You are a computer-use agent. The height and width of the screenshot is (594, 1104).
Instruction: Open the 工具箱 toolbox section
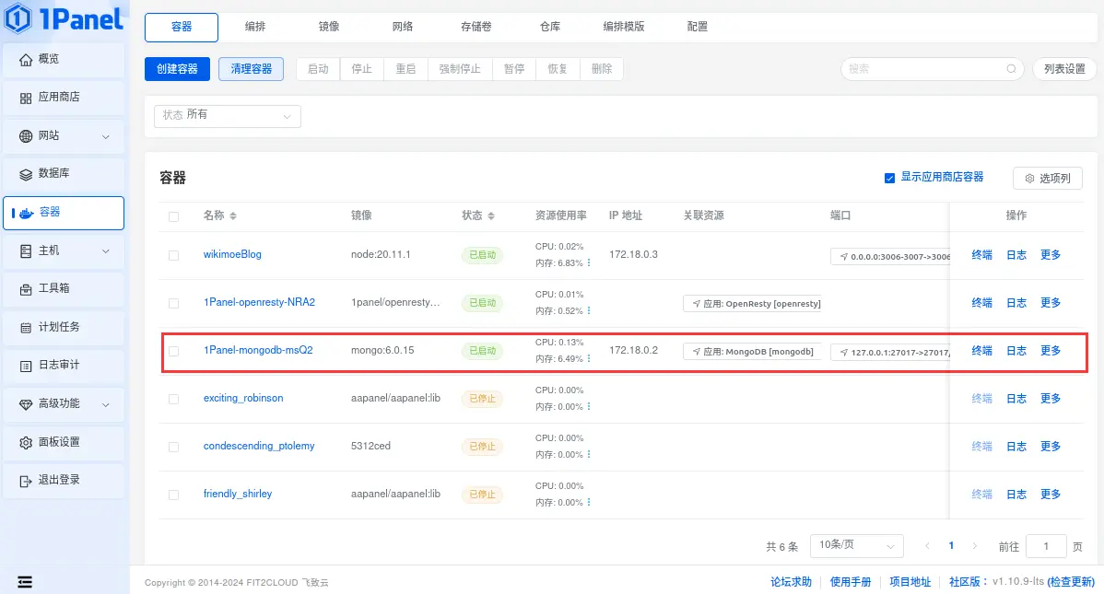point(55,288)
